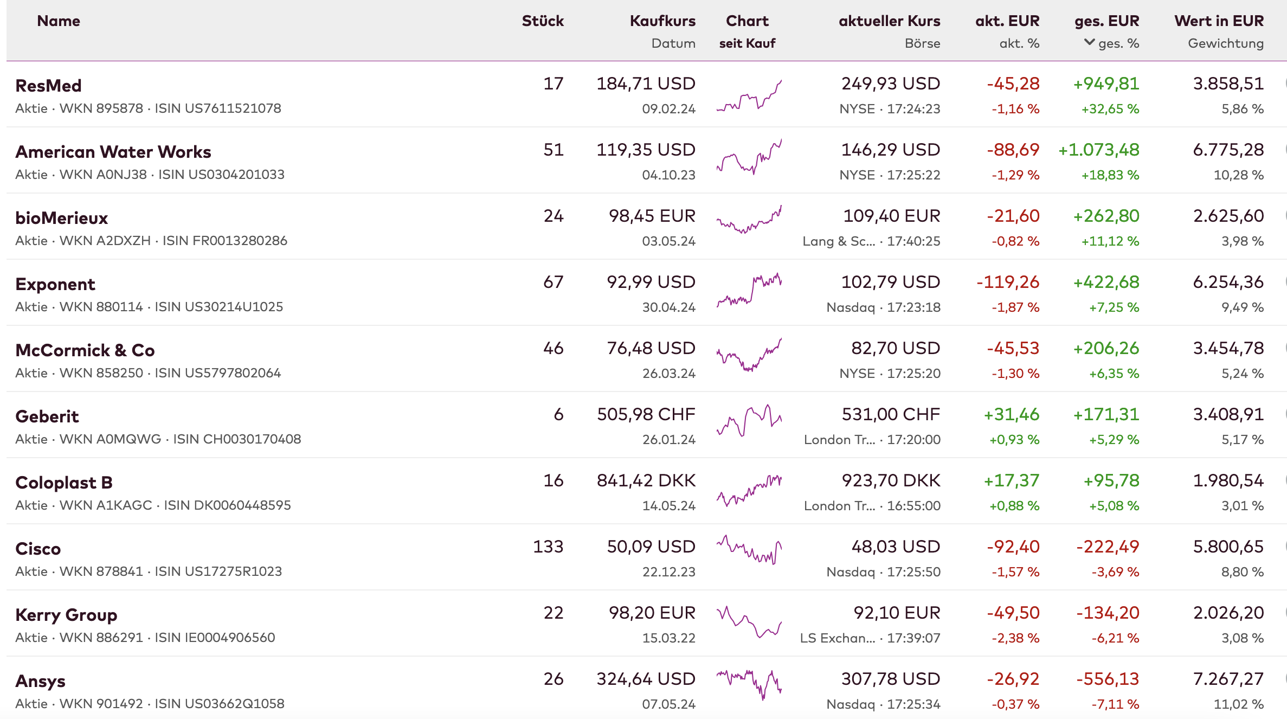Screen dimensions: 1287x719
Task: Sort by Stück column header
Action: tap(543, 21)
